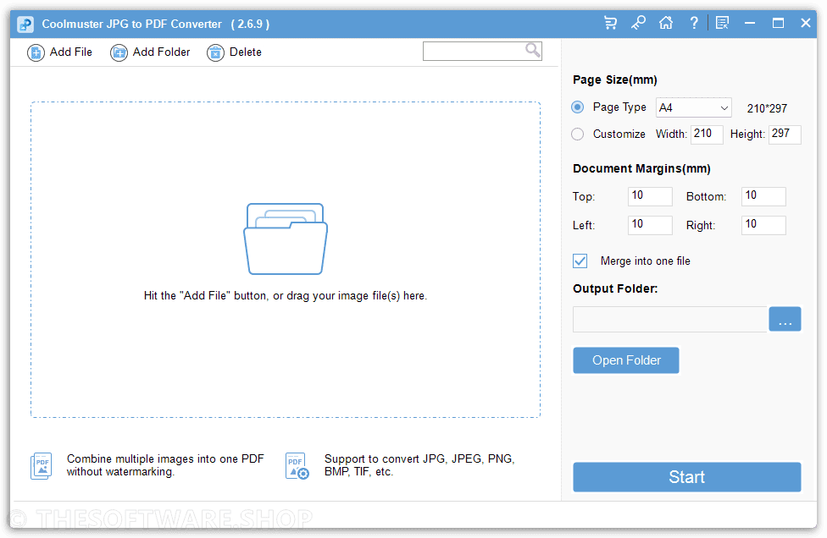Click the Add Folder icon

point(119,52)
